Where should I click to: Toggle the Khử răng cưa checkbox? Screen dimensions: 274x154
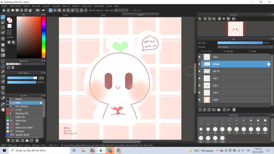(90, 10)
